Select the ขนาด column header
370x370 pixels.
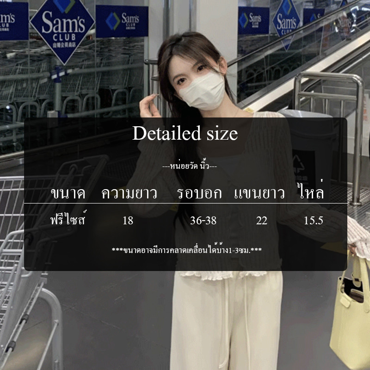click(x=68, y=193)
